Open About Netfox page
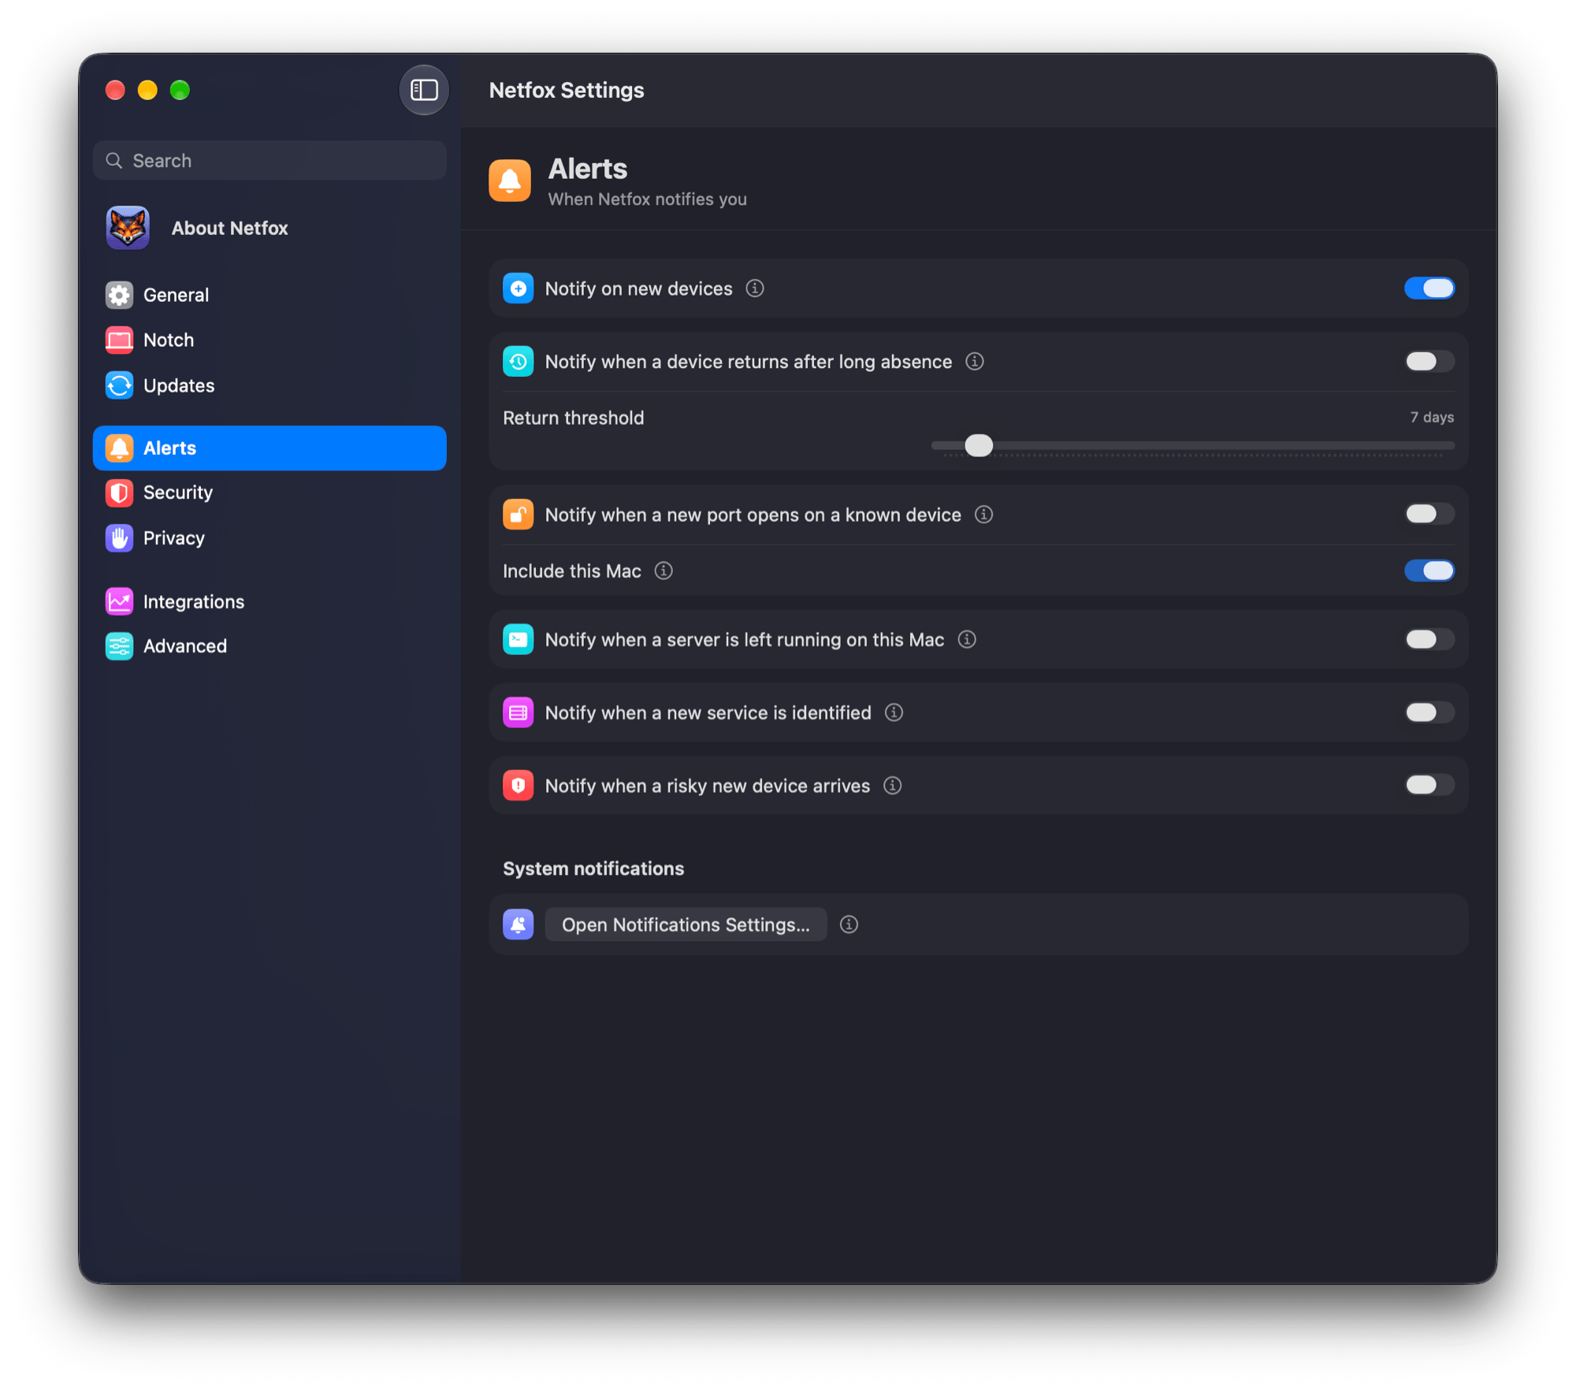Image resolution: width=1576 pixels, height=1388 pixels. tap(269, 228)
